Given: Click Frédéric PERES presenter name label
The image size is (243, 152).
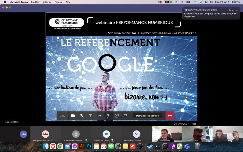Looking at the screenshot, I should [12, 122].
